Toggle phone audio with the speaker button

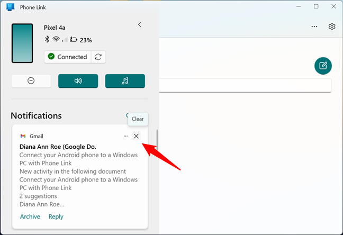[x=78, y=81]
